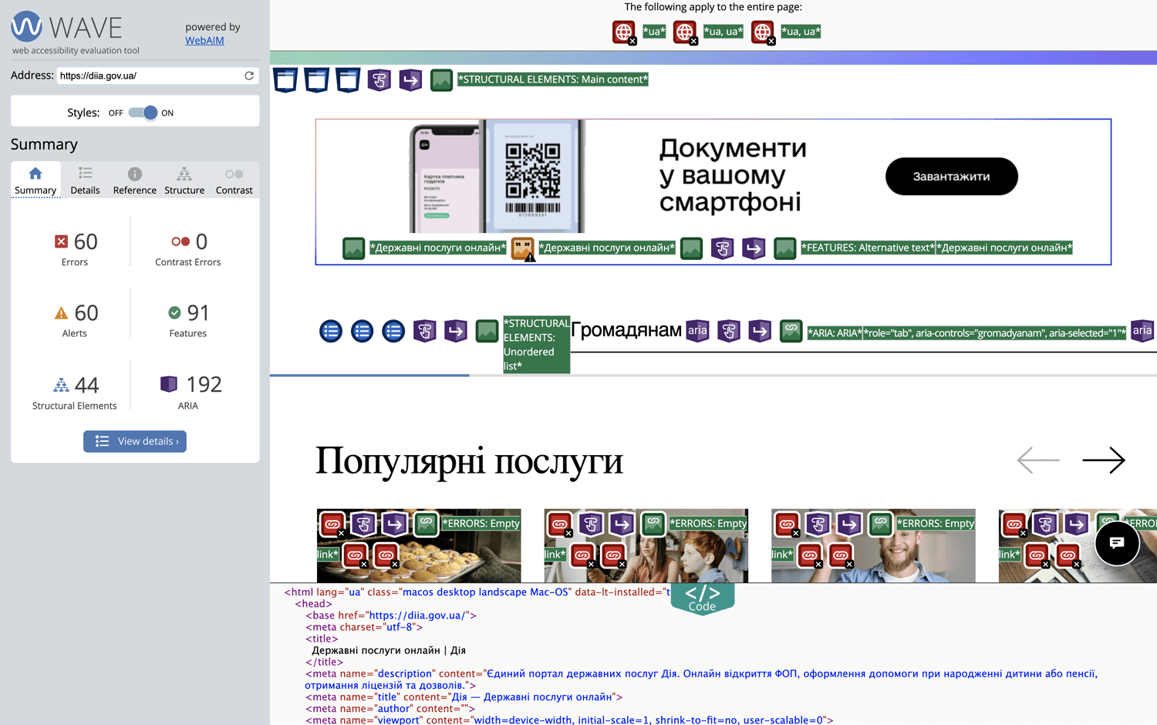Click the FEATURES: Alternative text label
The image size is (1157, 725).
pyautogui.click(x=868, y=248)
